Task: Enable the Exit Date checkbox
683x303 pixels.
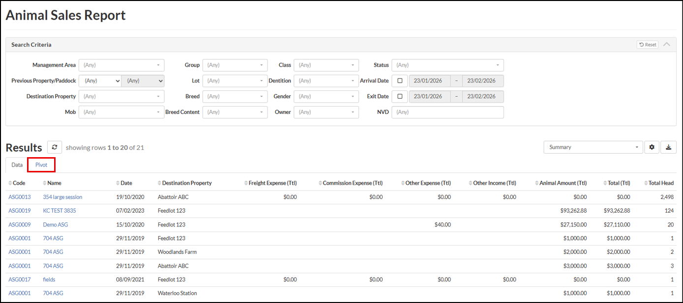Action: [400, 97]
